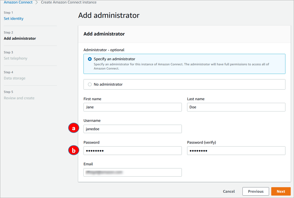The width and height of the screenshot is (294, 198).
Task: Click the red callout badge labeled "b"
Action: [x=74, y=150]
